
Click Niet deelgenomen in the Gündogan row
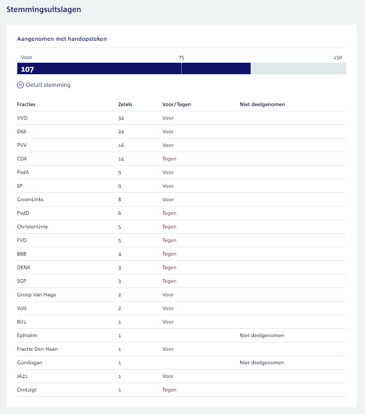pyautogui.click(x=262, y=363)
